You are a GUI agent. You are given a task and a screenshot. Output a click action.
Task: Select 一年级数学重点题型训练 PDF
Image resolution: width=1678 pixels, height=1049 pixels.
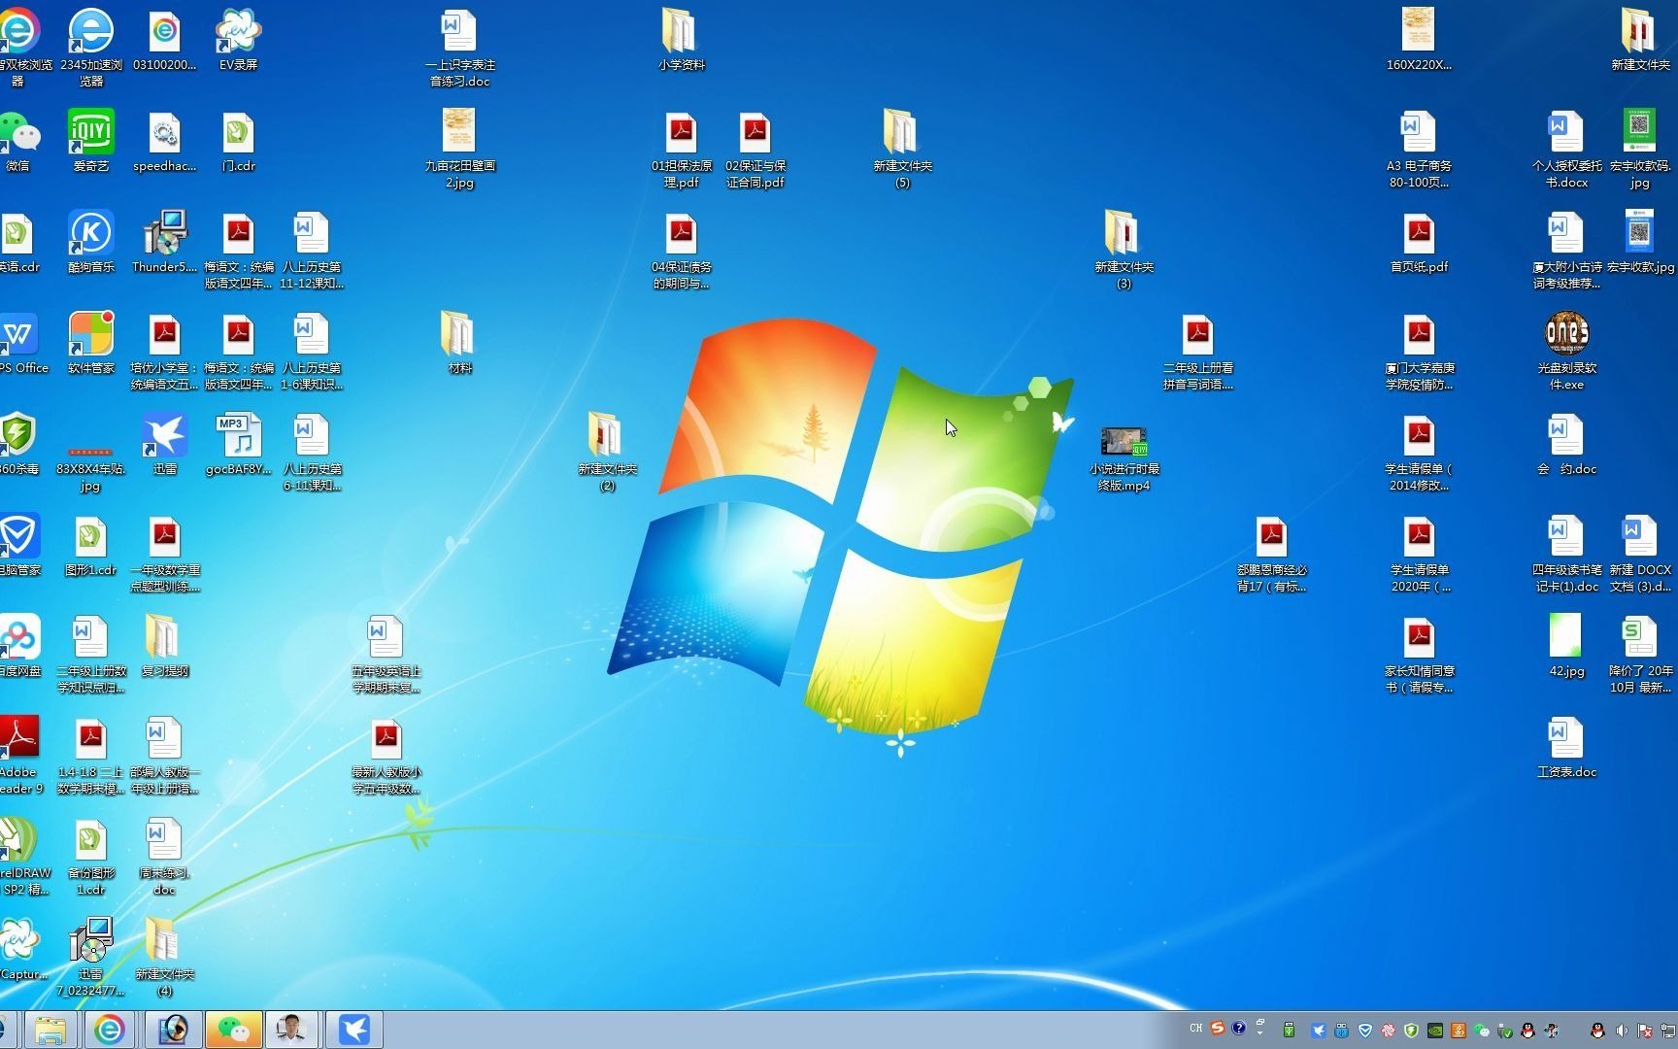pyautogui.click(x=164, y=553)
